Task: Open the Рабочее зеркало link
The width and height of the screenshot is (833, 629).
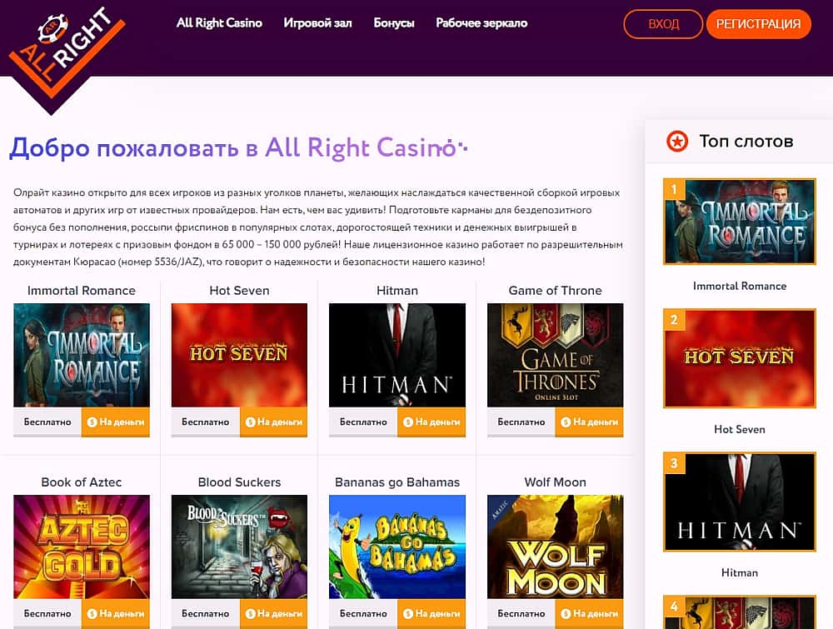Action: [481, 22]
